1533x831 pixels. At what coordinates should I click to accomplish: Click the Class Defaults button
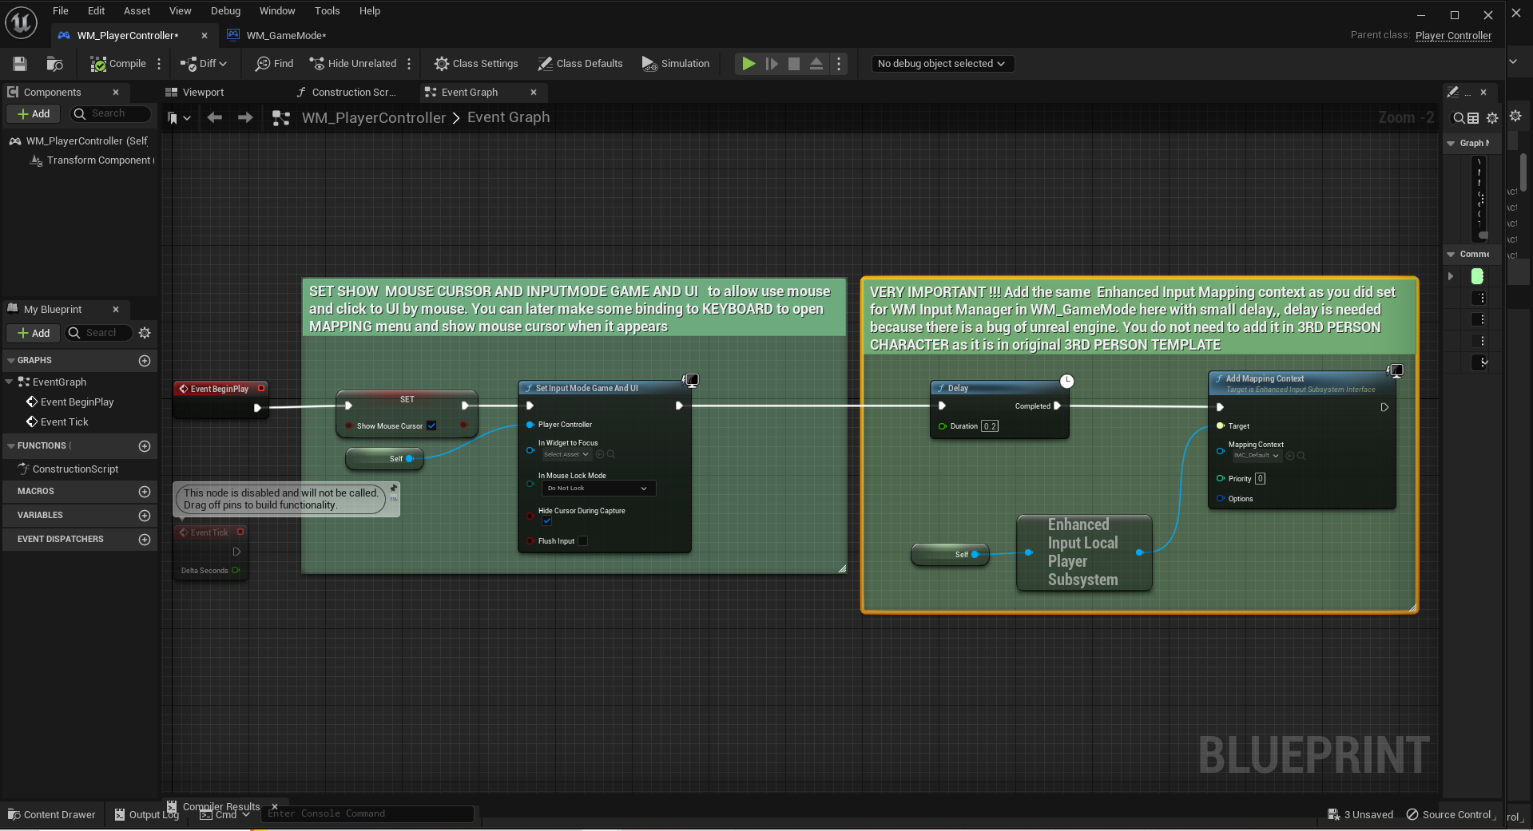tap(580, 64)
